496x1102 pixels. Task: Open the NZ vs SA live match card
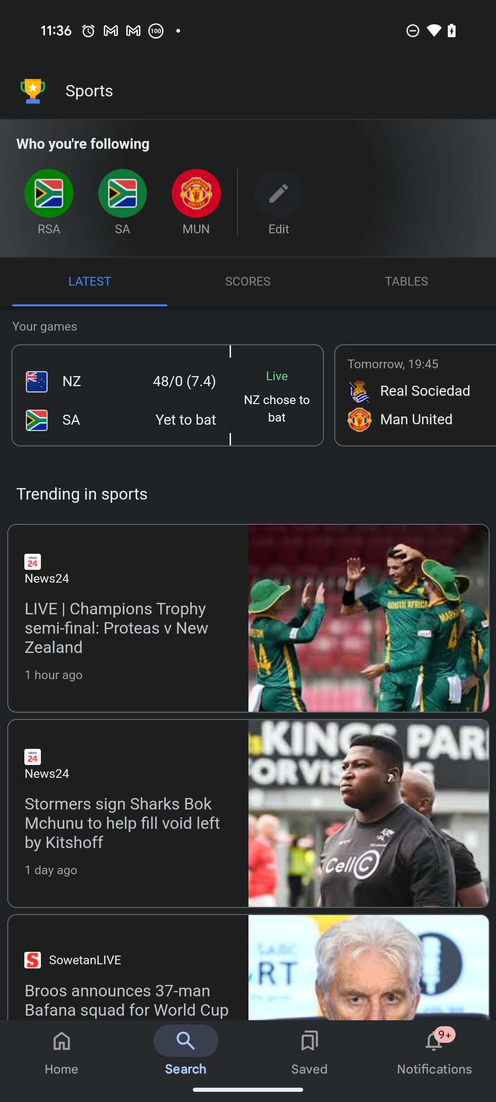click(x=167, y=395)
